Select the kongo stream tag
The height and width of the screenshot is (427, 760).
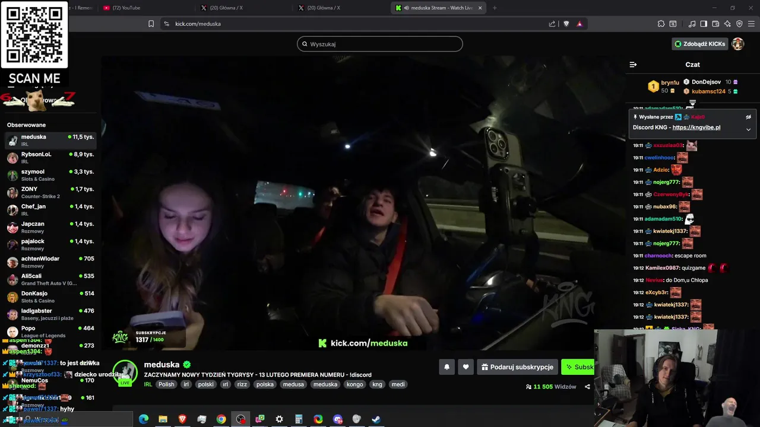coord(354,384)
